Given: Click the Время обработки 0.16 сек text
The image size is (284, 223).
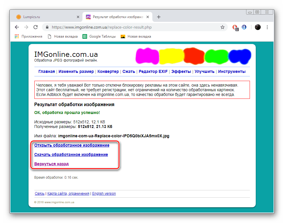Looking at the screenshot, I should click(x=56, y=178).
